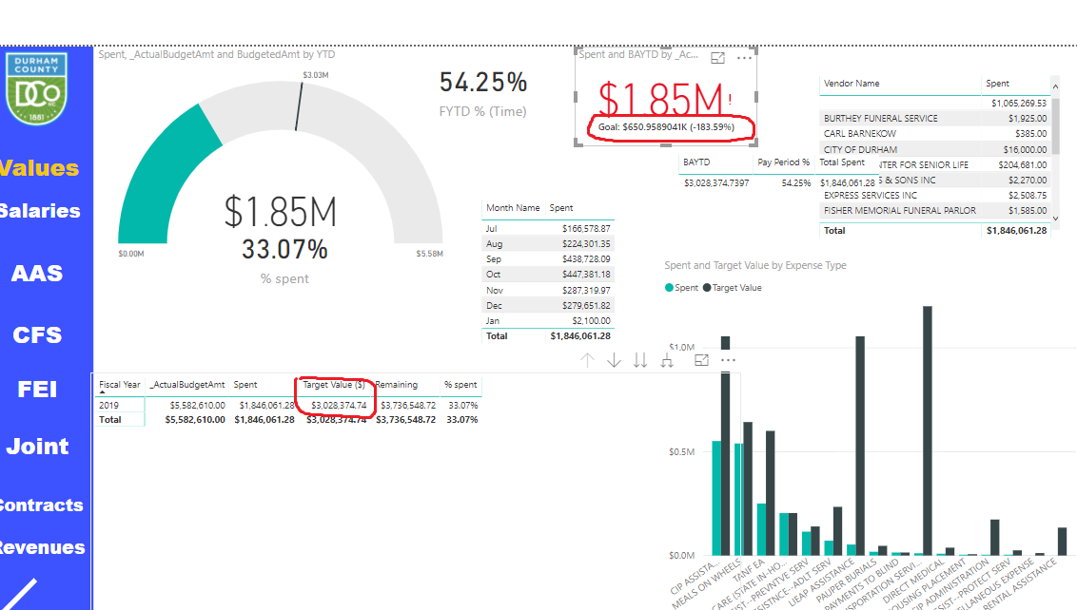Image resolution: width=1077 pixels, height=610 pixels.
Task: Select the BURTHEY FUNERAL SERVICE row
Action: click(935, 119)
